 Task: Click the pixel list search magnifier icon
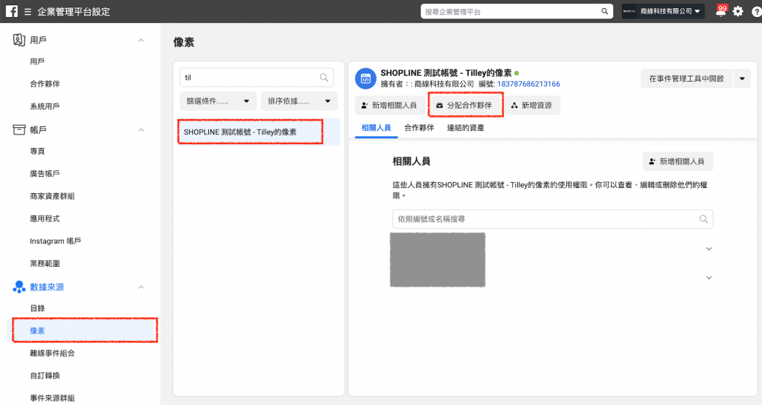point(324,77)
